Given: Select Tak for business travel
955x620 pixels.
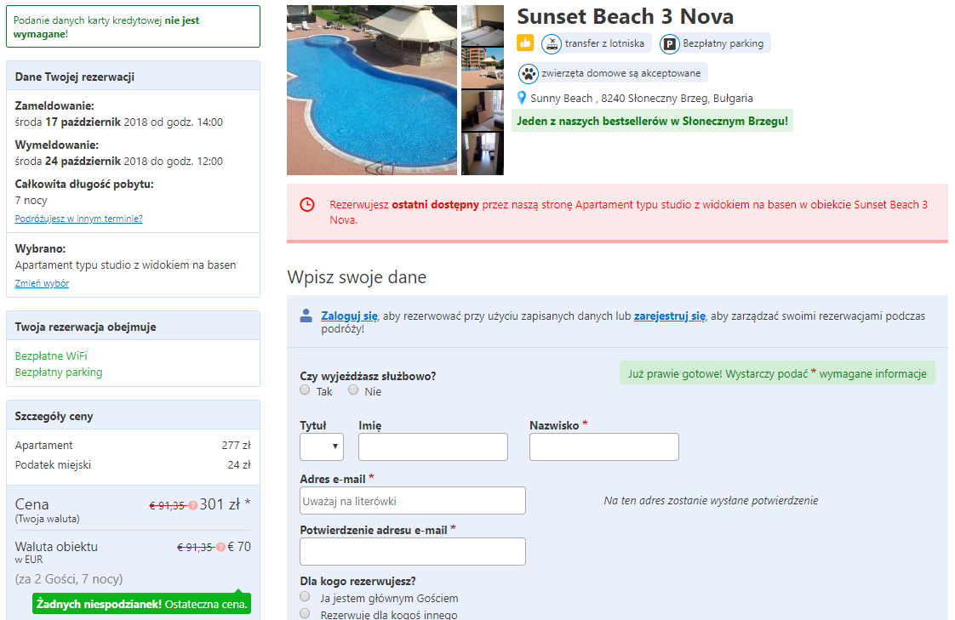Looking at the screenshot, I should point(305,390).
